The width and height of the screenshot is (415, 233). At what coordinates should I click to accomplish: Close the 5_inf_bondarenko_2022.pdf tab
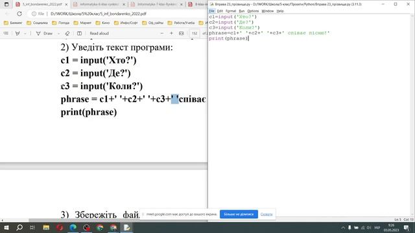click(66, 5)
